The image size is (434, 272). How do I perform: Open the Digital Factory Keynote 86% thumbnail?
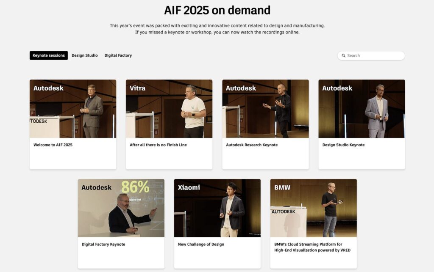(x=121, y=208)
